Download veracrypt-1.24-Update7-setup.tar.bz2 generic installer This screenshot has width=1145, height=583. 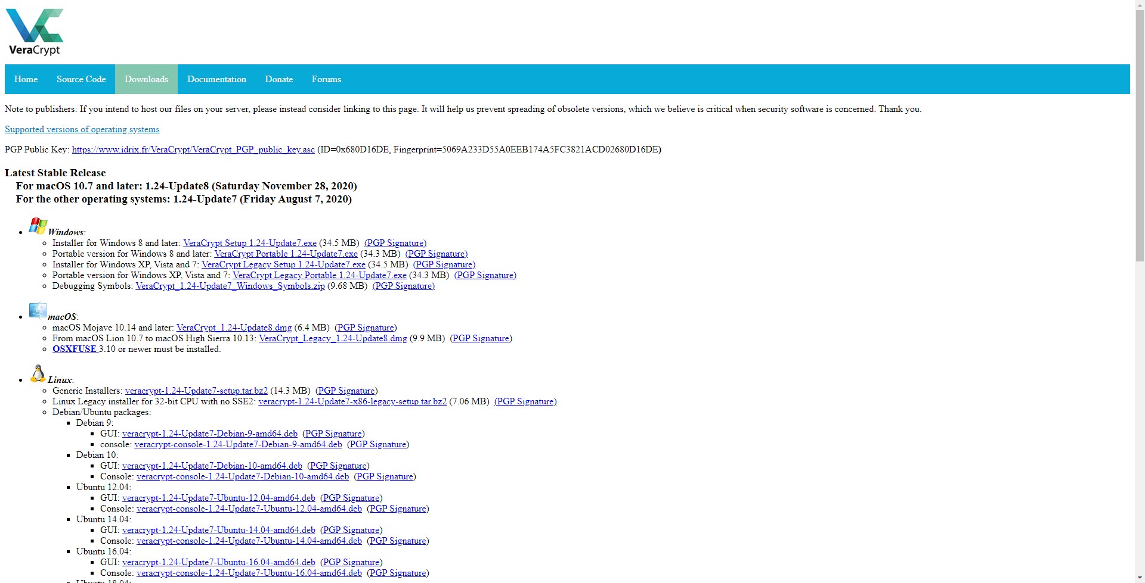click(196, 391)
